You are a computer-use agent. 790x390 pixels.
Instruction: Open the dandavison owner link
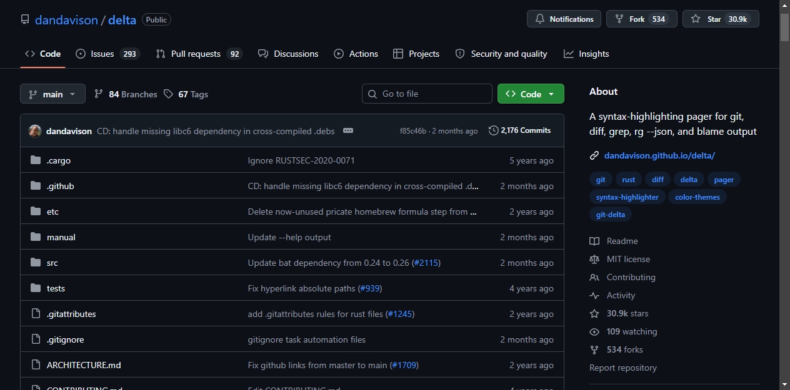pos(66,19)
